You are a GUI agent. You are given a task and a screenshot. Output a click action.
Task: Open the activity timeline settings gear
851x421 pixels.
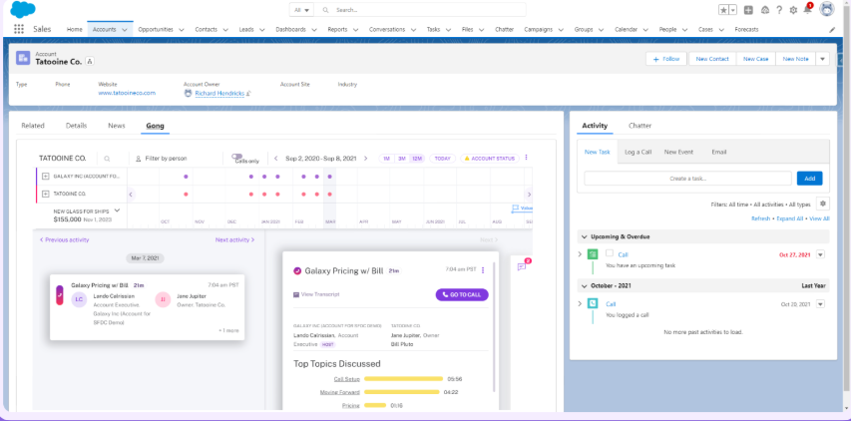tap(823, 204)
